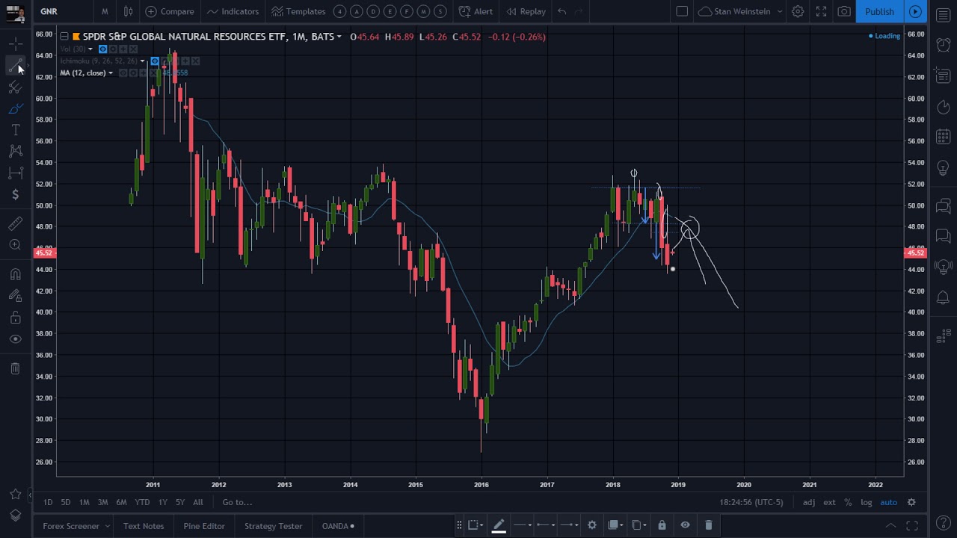957x538 pixels.
Task: Set the chart range to 6M
Action: pyautogui.click(x=121, y=502)
